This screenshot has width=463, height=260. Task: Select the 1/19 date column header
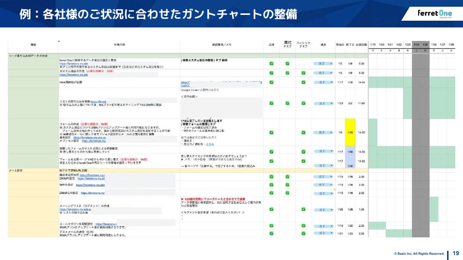(x=373, y=45)
